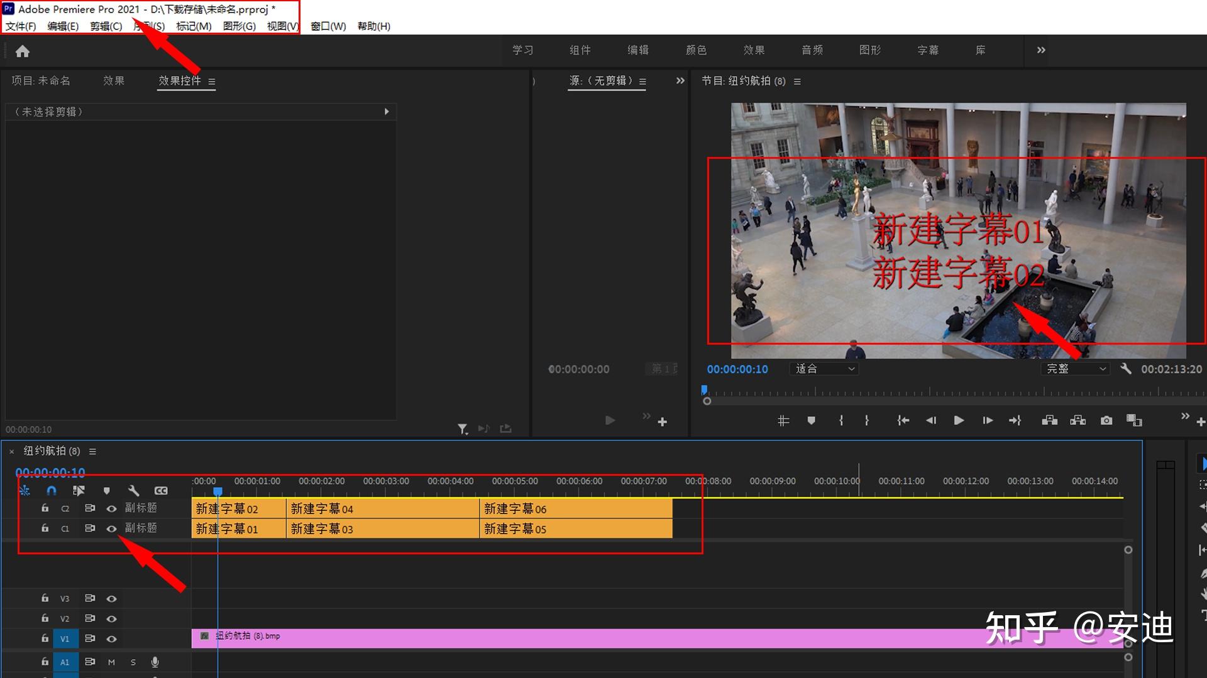The image size is (1207, 678).
Task: Select V1 track target label
Action: coord(65,639)
